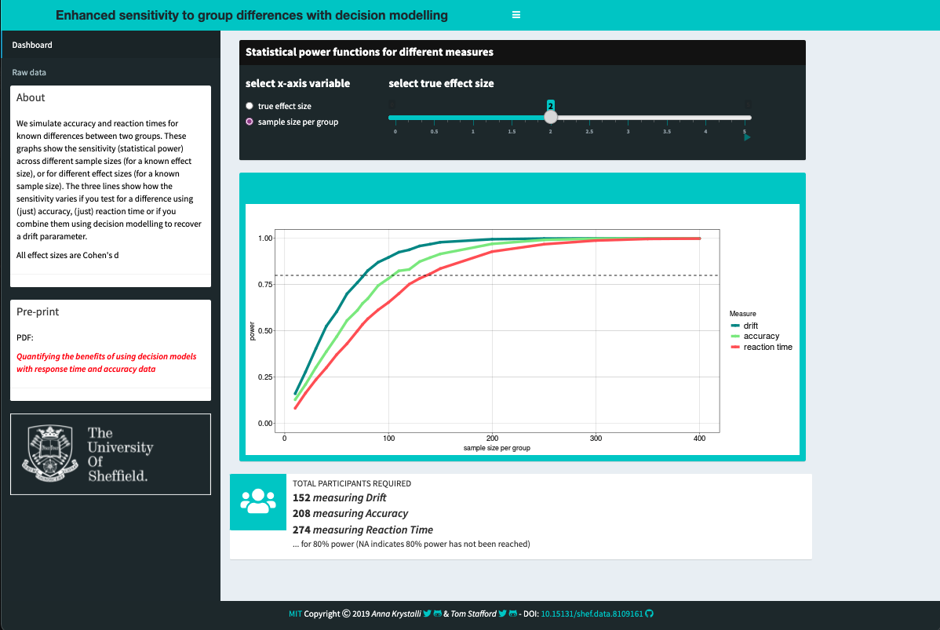
Task: Open Anna Krystalli's GitHub cat icon
Action: (438, 614)
